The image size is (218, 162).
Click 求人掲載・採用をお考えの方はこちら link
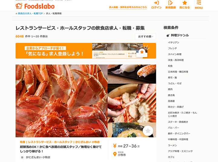(128, 7)
